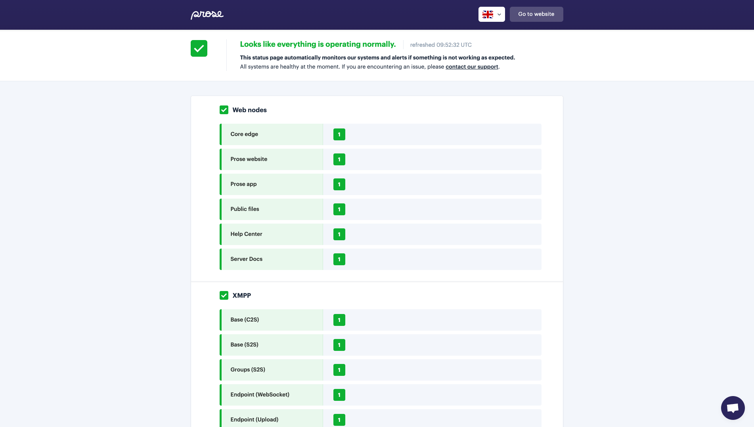754x427 pixels.
Task: Click the Base (C2S) replica badge
Action: click(x=339, y=320)
